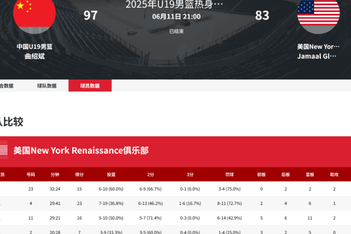Click the 得分 column header
The height and width of the screenshot is (234, 351).
pos(79,174)
